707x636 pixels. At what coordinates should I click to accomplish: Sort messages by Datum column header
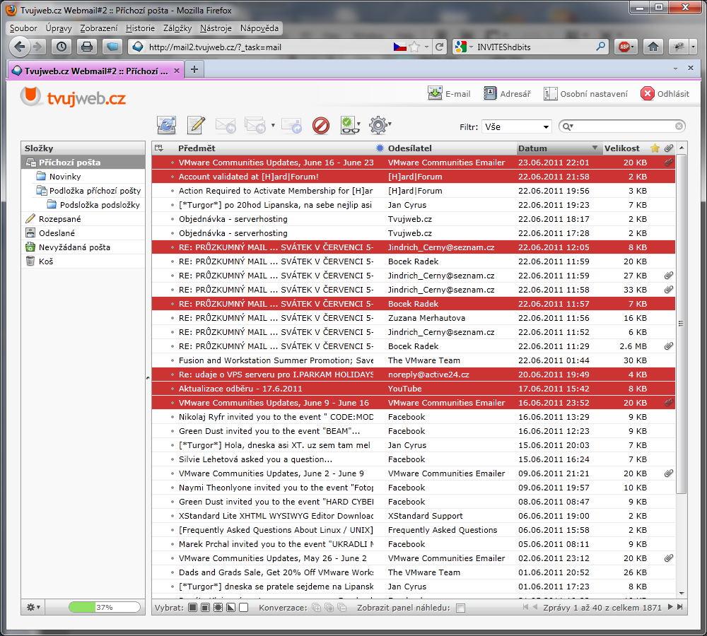[532, 148]
